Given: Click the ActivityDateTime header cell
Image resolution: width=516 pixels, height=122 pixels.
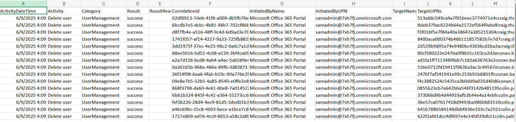Looking at the screenshot, I should pos(23,11).
